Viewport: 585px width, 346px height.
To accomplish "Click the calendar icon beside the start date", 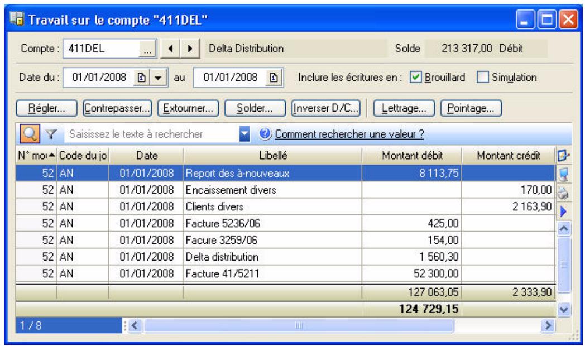I will click(x=141, y=78).
